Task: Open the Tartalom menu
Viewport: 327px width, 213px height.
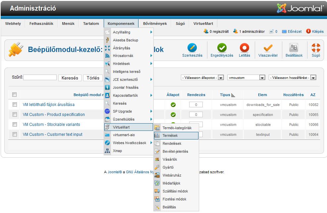Action: pos(91,24)
